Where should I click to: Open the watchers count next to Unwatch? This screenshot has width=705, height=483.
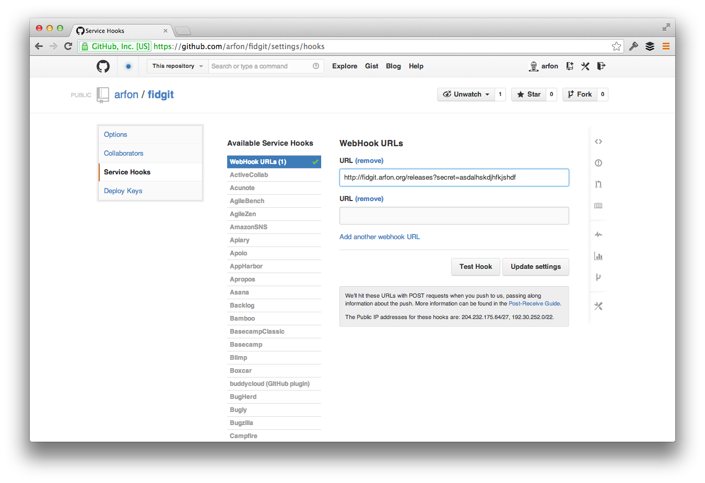[x=500, y=95]
